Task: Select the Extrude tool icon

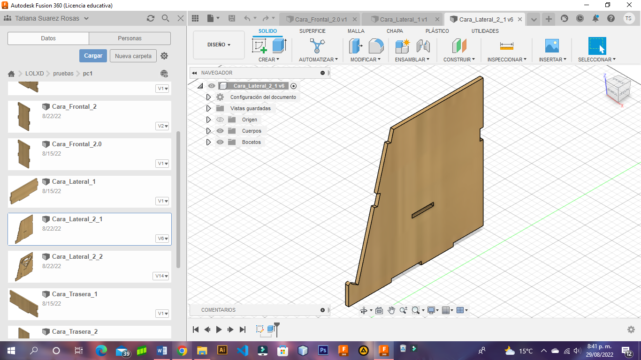Action: tap(279, 46)
